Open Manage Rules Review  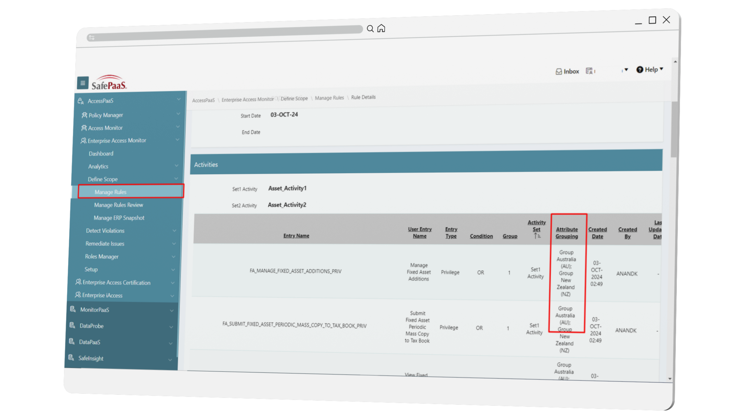(x=118, y=205)
